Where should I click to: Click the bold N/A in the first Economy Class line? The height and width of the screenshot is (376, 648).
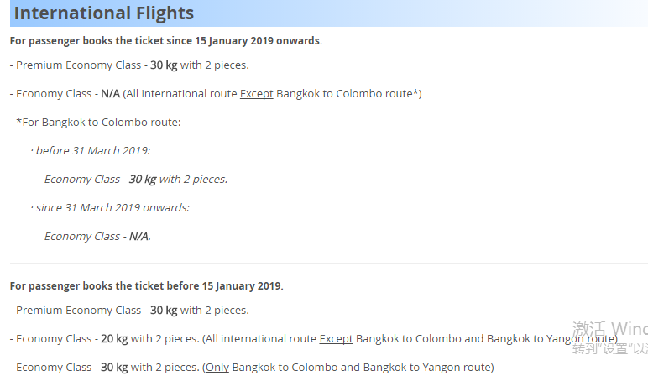click(x=110, y=94)
